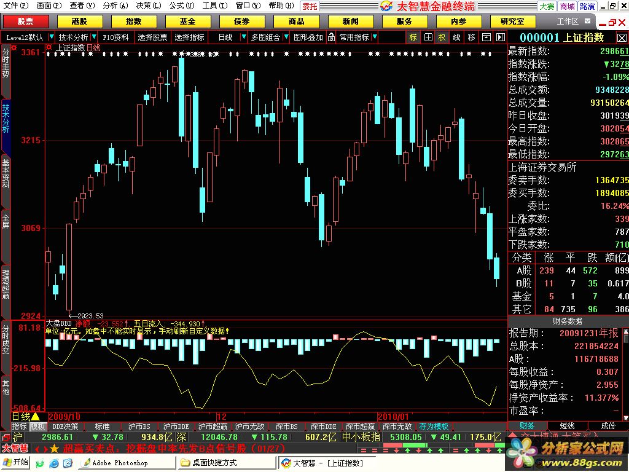Click the 日线 yellow triangle at chart bottom

[x=35, y=417]
